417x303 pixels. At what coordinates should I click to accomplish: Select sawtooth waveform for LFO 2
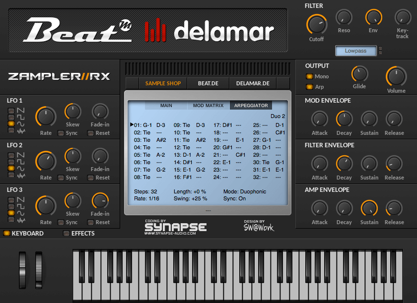click(11, 155)
